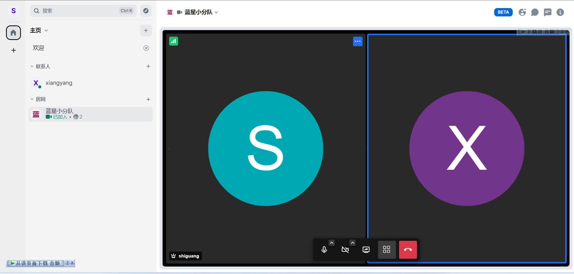Open the threads panel
This screenshot has width=574, height=274.
(548, 12)
